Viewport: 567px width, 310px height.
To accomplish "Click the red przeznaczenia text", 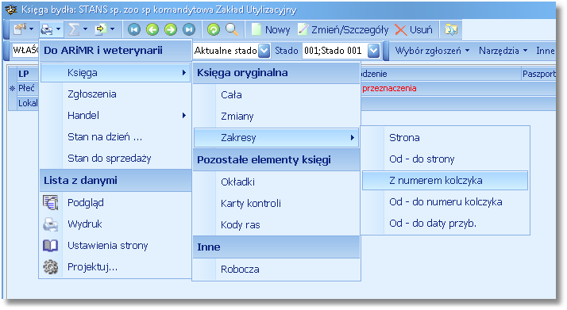I will (389, 88).
